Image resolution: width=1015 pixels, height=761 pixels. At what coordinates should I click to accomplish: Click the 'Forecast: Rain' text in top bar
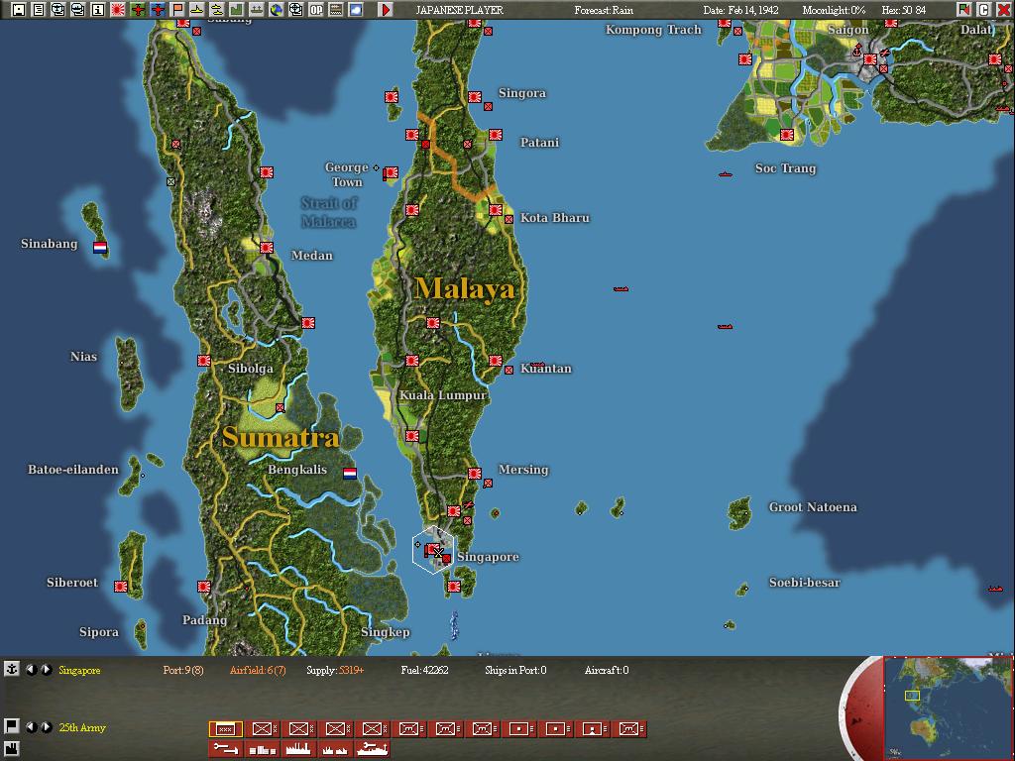604,10
